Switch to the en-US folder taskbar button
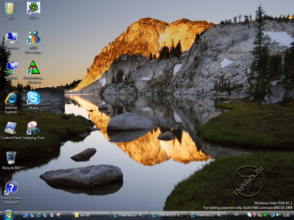The width and height of the screenshot is (294, 220). 91,215
